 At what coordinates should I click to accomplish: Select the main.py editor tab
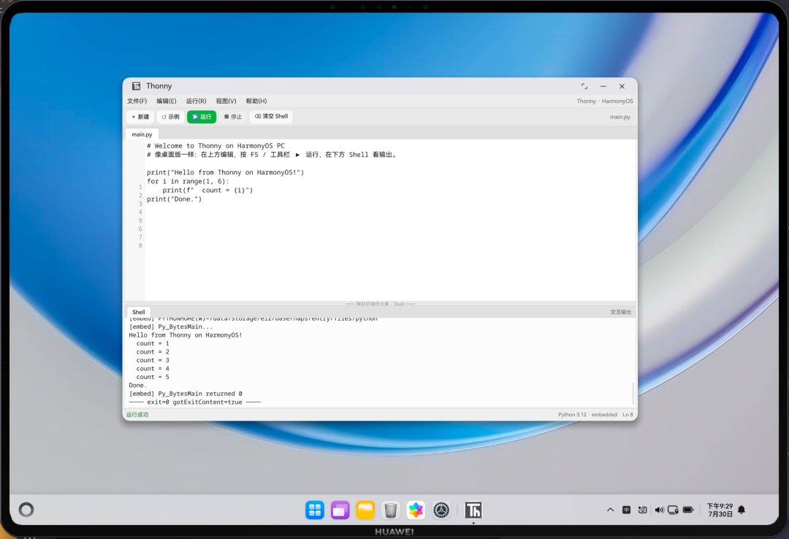coord(142,134)
